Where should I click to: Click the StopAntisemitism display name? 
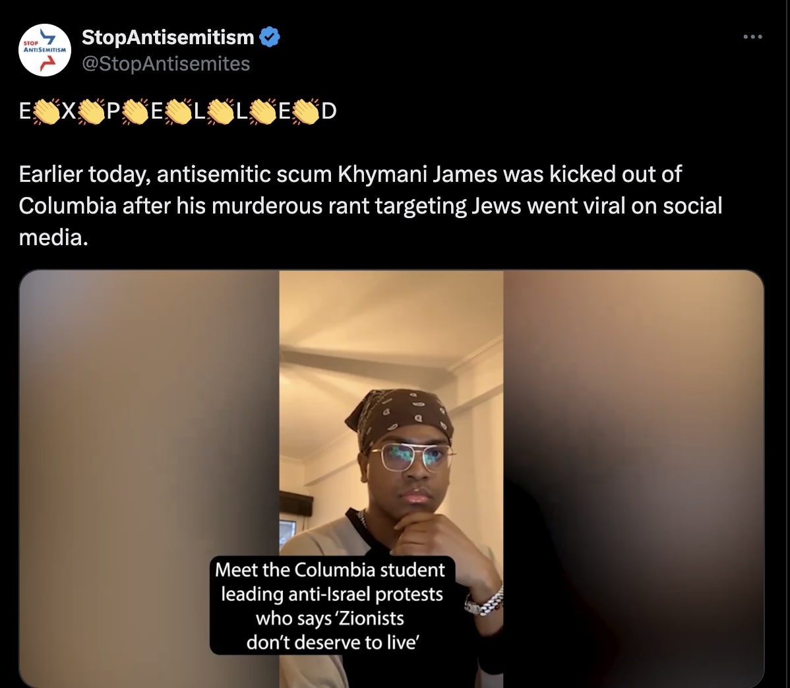click(167, 37)
